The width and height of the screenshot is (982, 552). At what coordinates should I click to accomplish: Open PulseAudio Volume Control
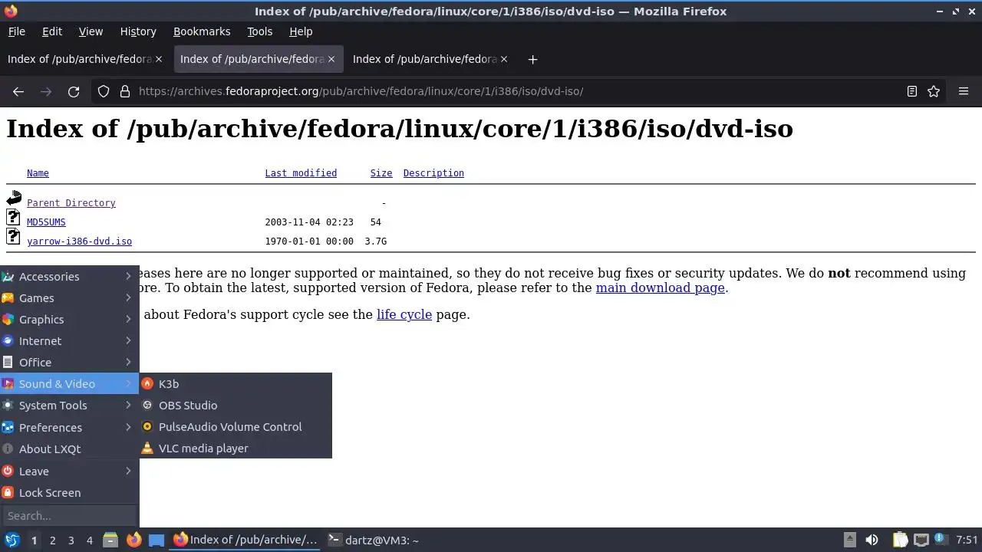point(236,427)
